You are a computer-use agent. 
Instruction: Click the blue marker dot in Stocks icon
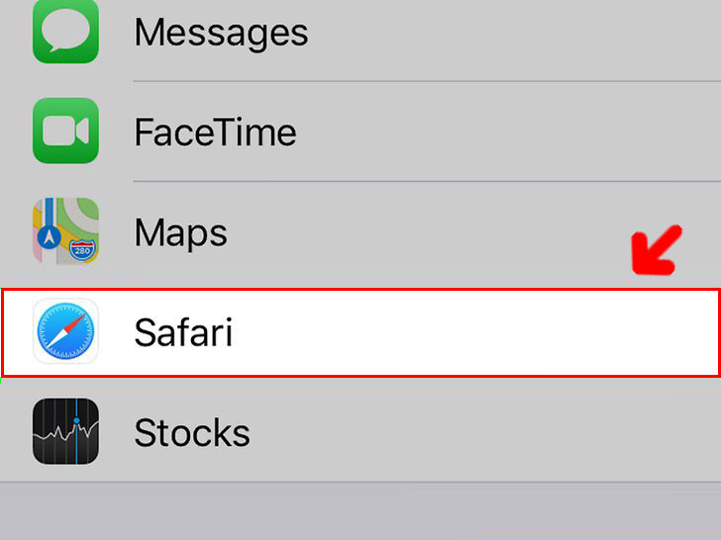(x=76, y=420)
